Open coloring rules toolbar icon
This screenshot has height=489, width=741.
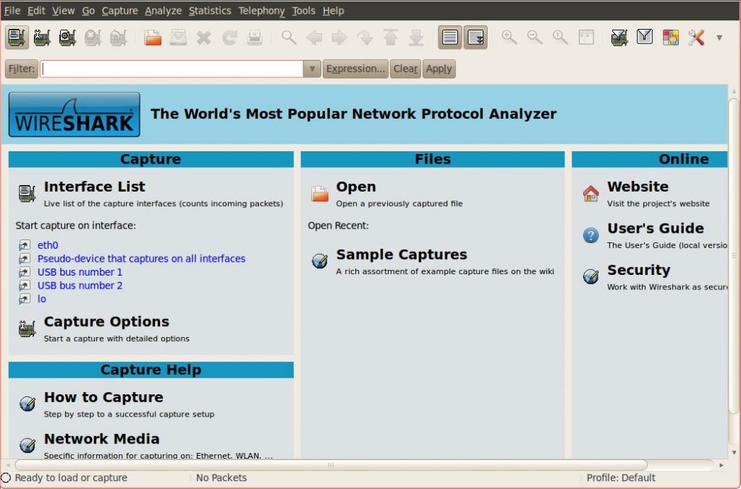click(671, 37)
